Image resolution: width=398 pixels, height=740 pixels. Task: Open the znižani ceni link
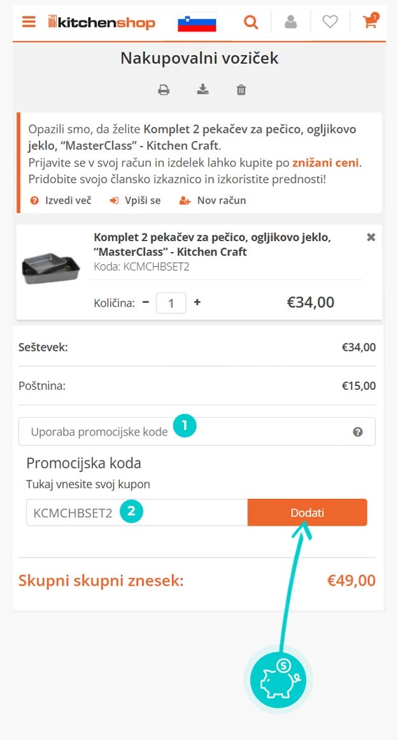tap(326, 162)
